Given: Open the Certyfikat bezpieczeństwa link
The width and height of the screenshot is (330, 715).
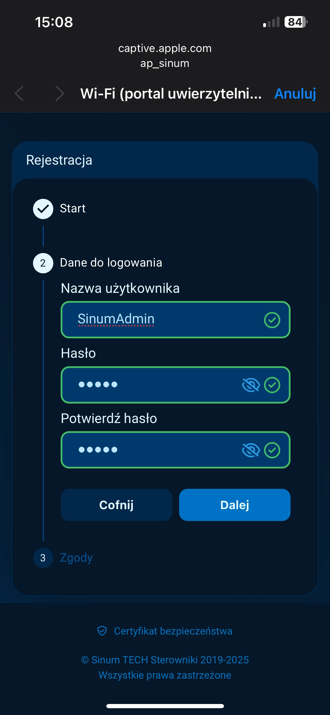Looking at the screenshot, I should (173, 631).
